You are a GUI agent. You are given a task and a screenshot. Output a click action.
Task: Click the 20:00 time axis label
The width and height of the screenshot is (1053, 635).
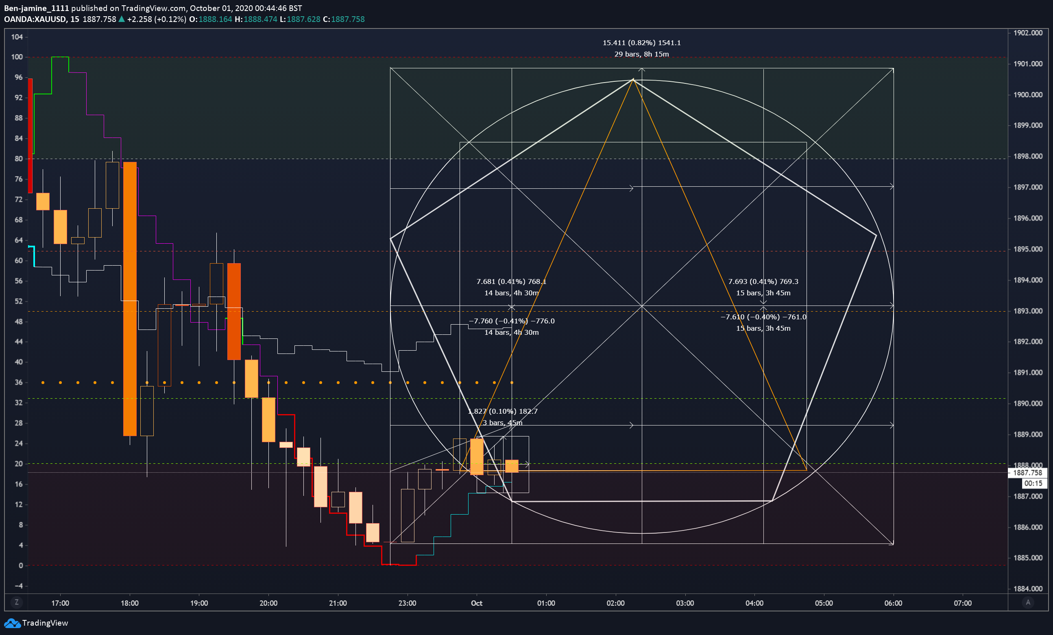pos(268,603)
